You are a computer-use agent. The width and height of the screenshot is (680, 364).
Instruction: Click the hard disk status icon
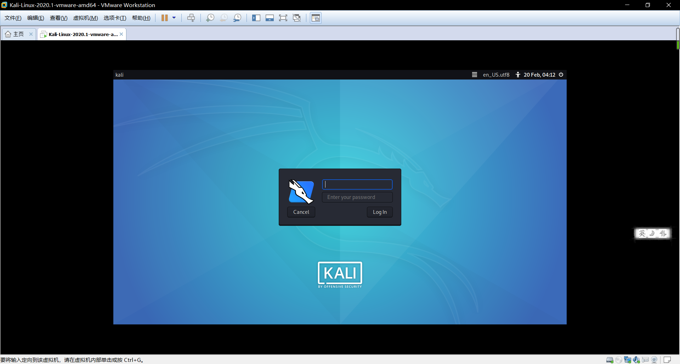[610, 360]
